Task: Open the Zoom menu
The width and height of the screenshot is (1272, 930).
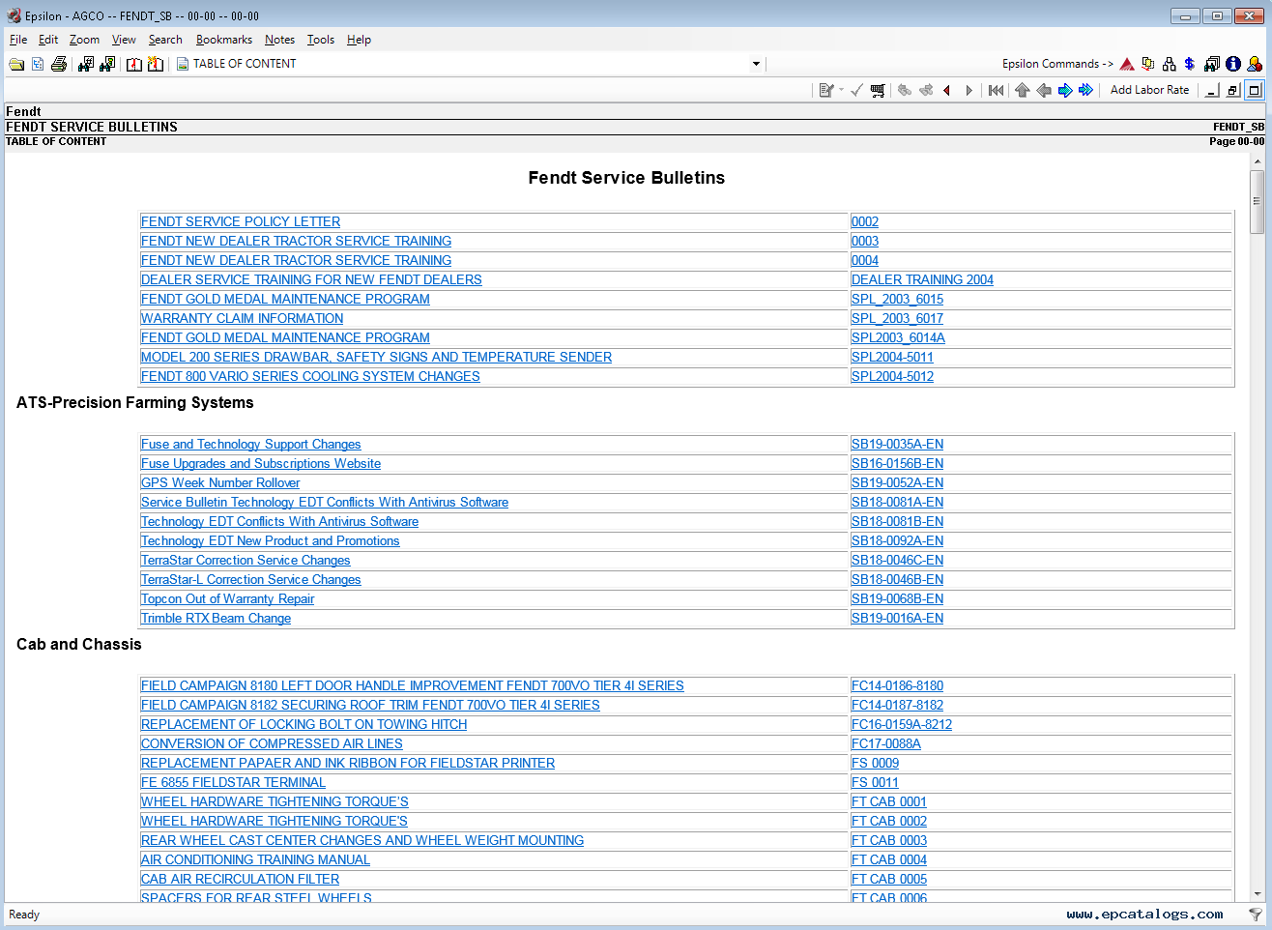Action: (84, 40)
